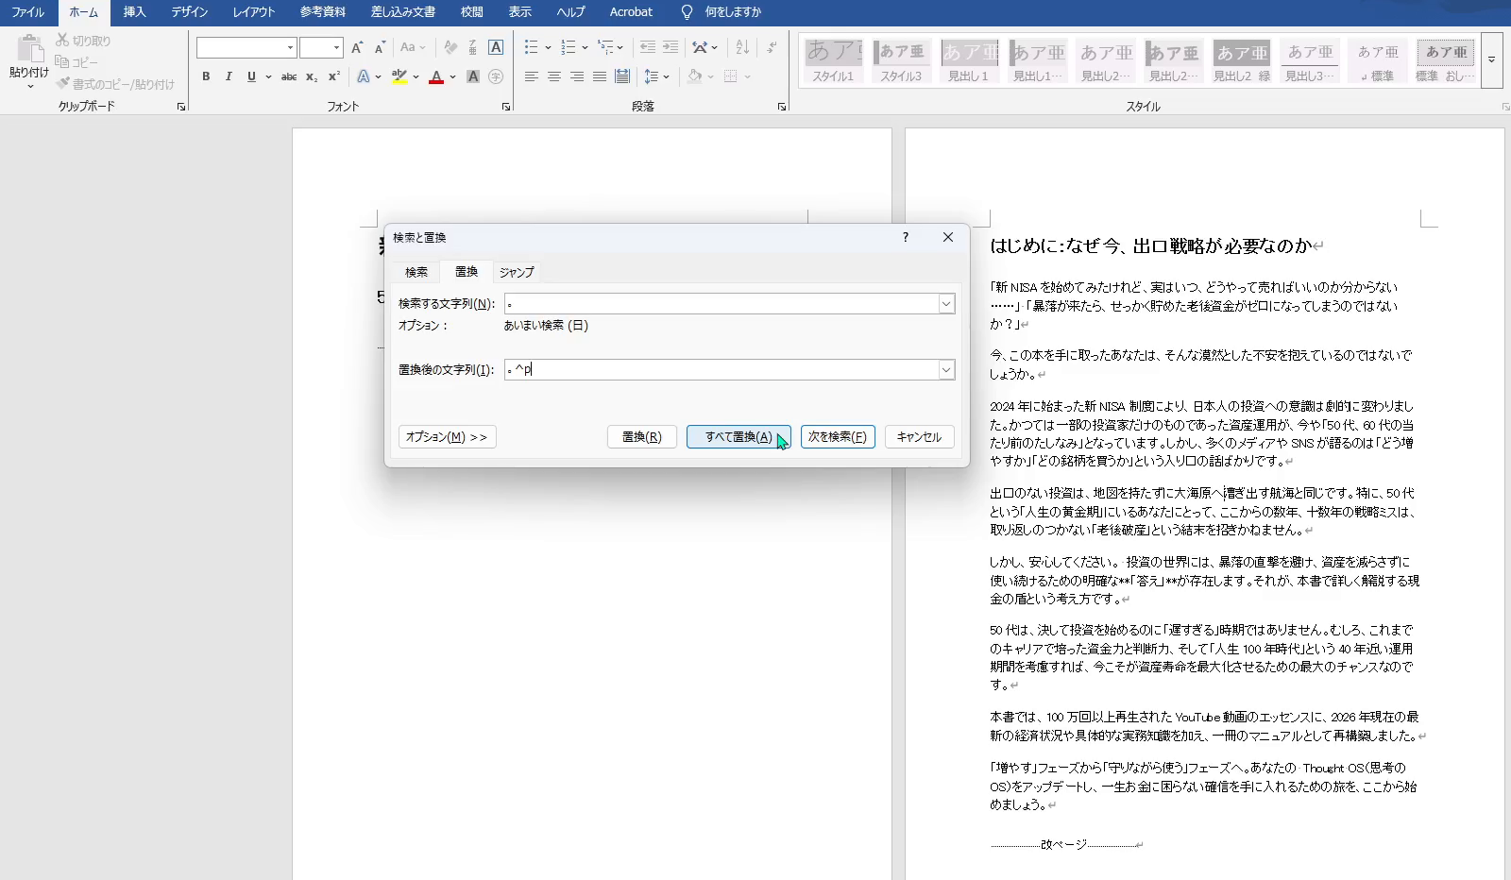Image resolution: width=1511 pixels, height=880 pixels.
Task: Apply the yellow text highlight color
Action: [399, 76]
